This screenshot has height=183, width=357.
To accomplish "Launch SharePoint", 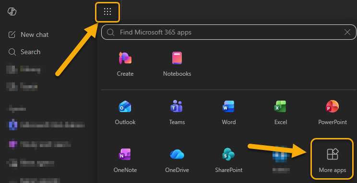I will click(x=228, y=160).
